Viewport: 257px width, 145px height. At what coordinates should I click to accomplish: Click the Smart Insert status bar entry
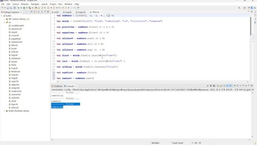[x=177, y=143]
